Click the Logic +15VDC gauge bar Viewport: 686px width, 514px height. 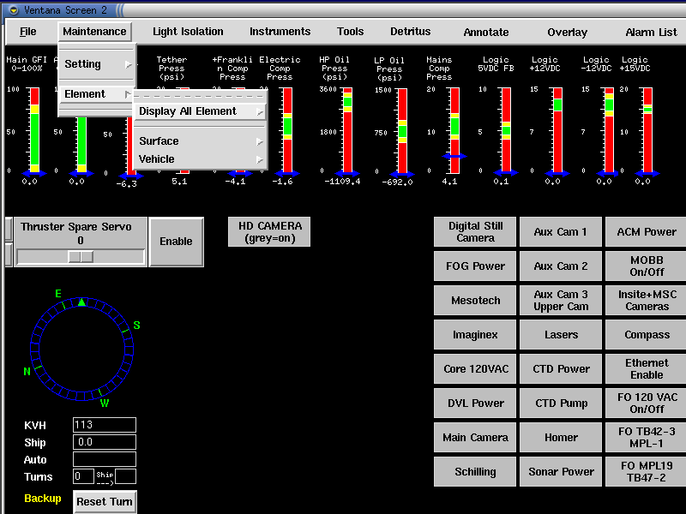(x=647, y=130)
